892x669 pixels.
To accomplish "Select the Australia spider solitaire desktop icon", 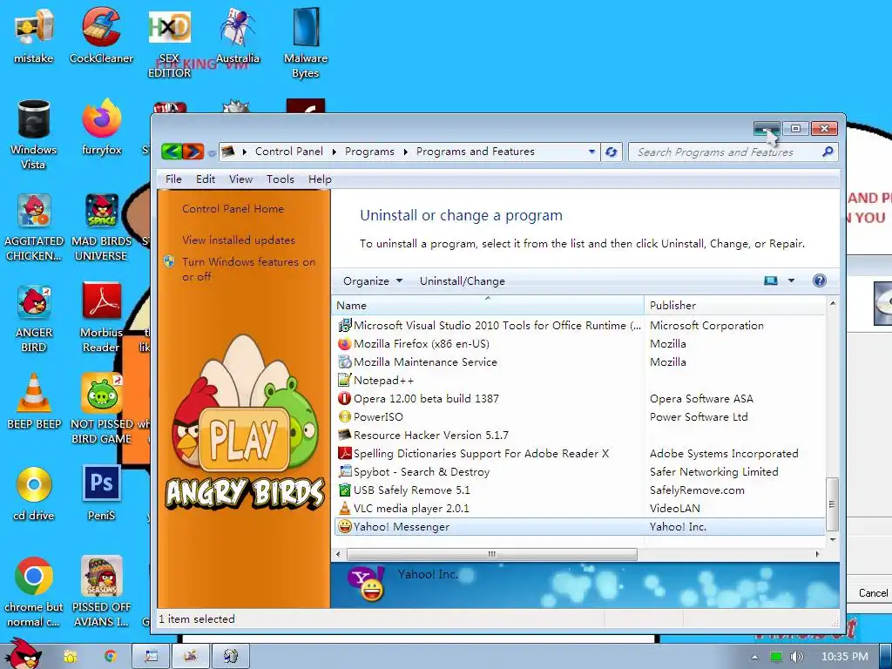I will (238, 37).
